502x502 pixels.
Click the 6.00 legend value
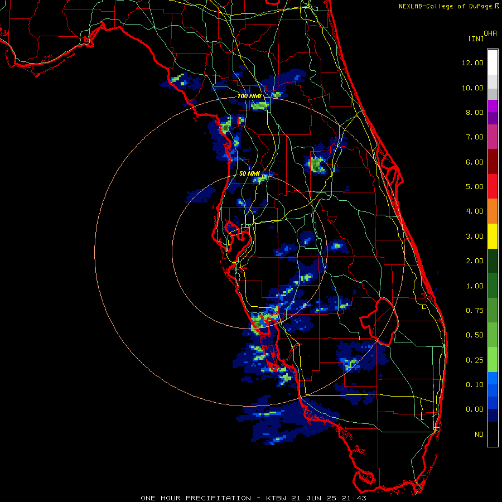[475, 162]
